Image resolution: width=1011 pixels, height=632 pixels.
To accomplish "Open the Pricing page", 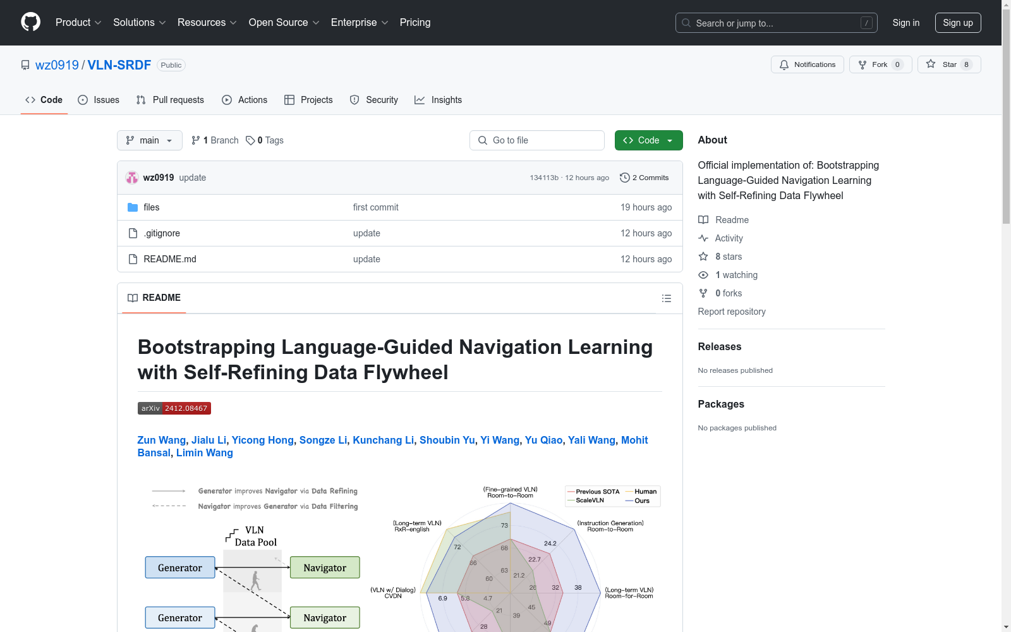I will 415,23.
